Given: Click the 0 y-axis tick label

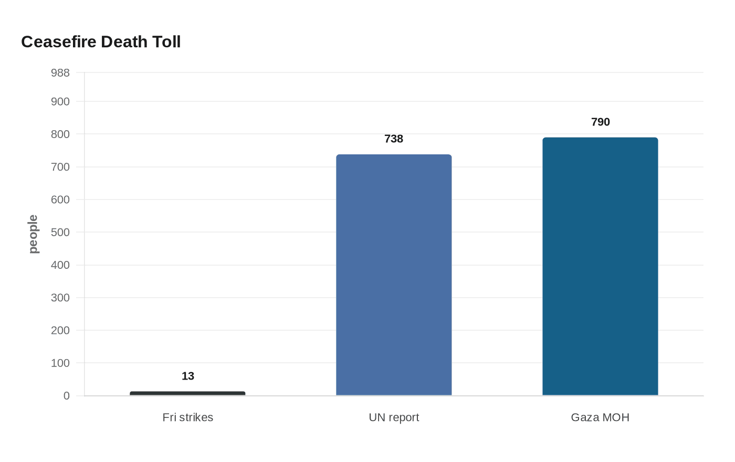Looking at the screenshot, I should 67,396.
